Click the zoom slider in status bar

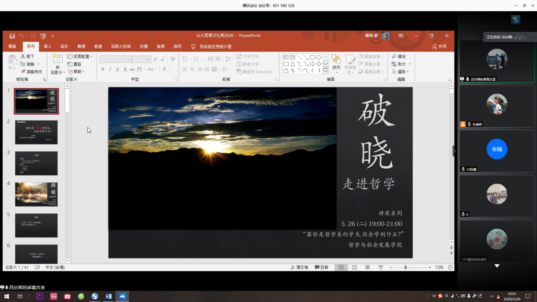(x=406, y=267)
